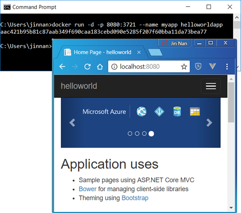Click the Azure web apps globe icon
The height and width of the screenshot is (213, 241).
tap(142, 112)
